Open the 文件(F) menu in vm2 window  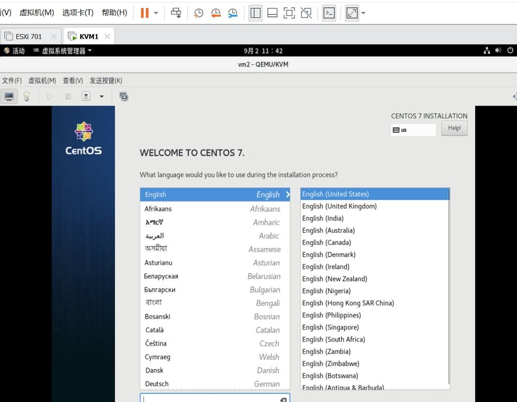coord(12,81)
